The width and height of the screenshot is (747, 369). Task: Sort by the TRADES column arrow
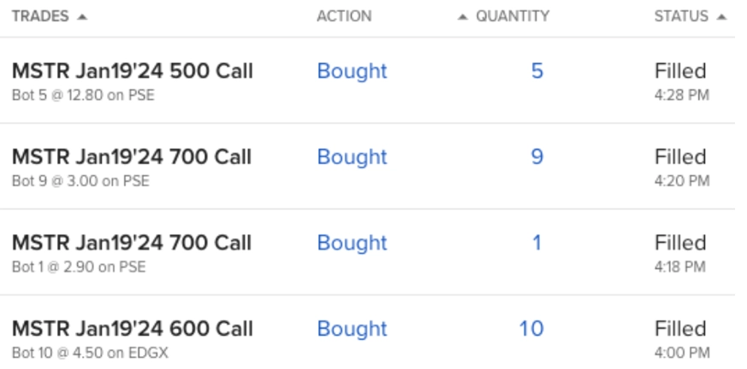[x=82, y=17]
